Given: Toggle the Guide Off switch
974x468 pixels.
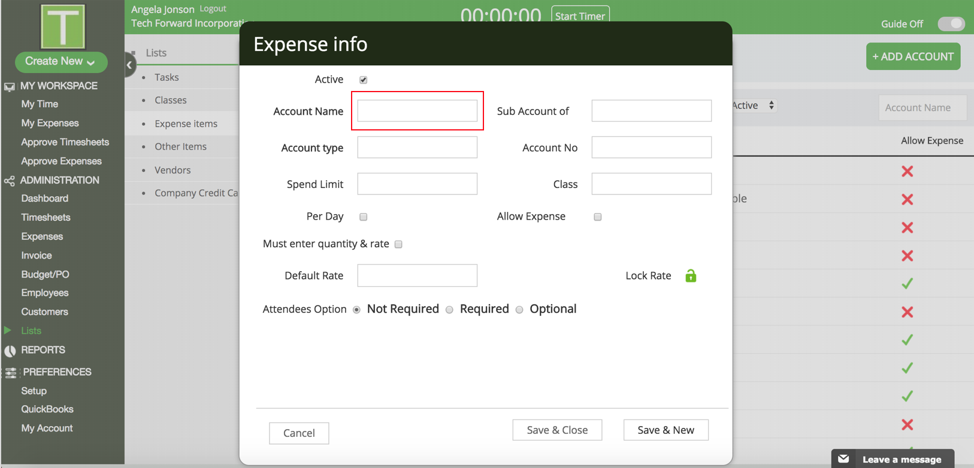Looking at the screenshot, I should coord(951,24).
